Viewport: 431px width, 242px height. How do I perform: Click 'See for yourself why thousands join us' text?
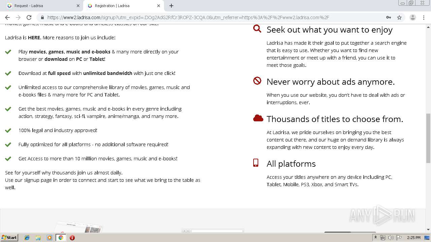click(x=64, y=173)
